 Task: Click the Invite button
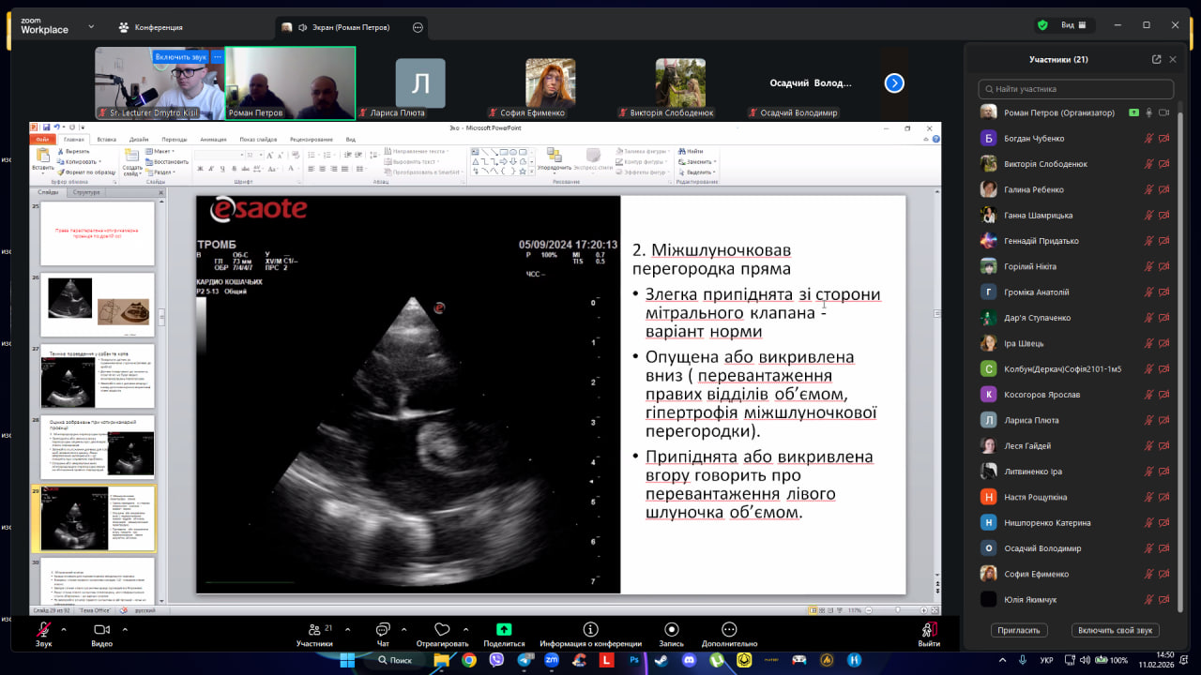[x=1018, y=631]
